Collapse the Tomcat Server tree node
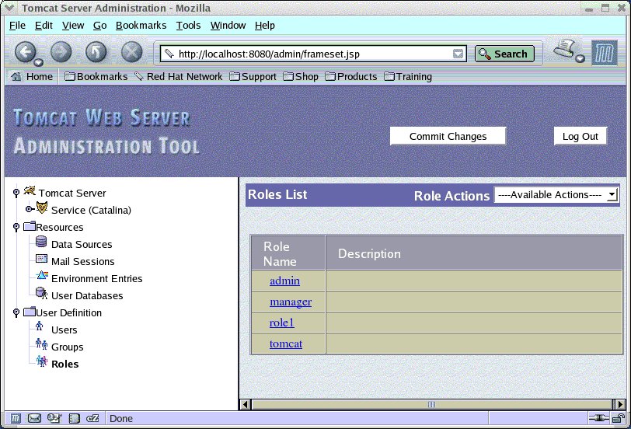Screen dimensions: 631x429 [16, 194]
